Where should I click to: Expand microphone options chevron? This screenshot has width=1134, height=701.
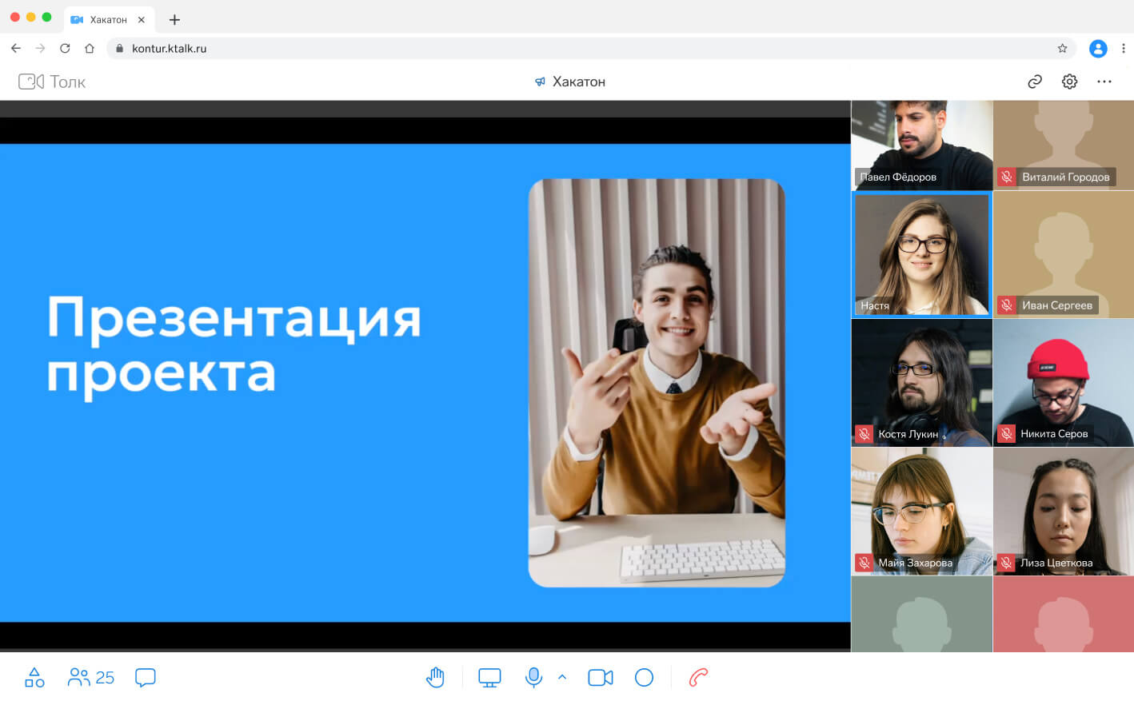(x=562, y=677)
